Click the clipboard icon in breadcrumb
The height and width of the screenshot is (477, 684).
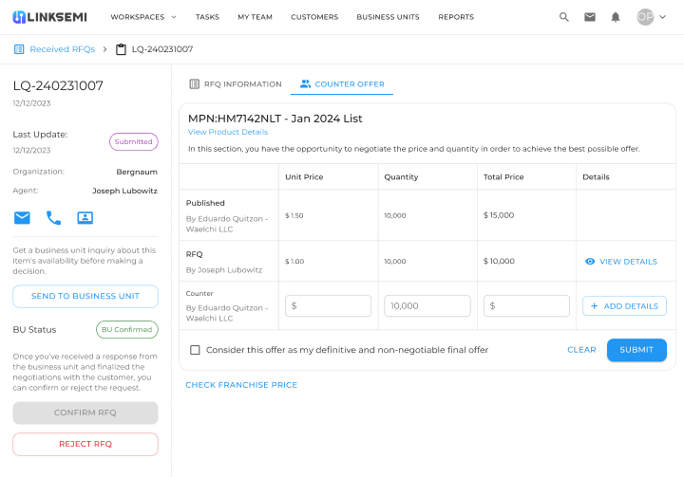(121, 49)
